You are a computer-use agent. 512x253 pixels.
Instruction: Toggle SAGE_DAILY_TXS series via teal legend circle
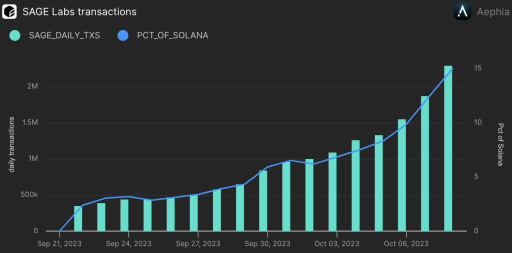14,35
